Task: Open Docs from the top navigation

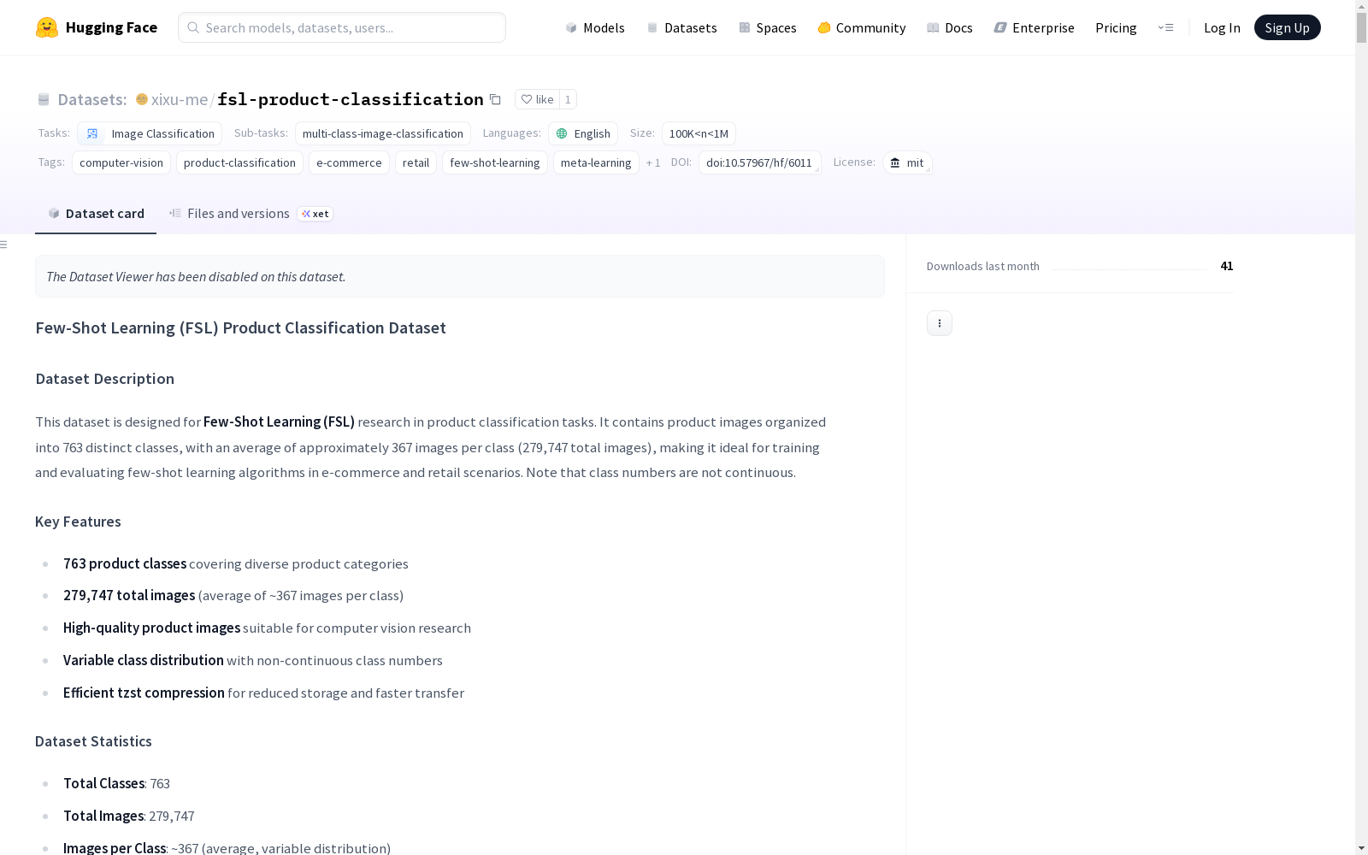Action: (x=950, y=27)
